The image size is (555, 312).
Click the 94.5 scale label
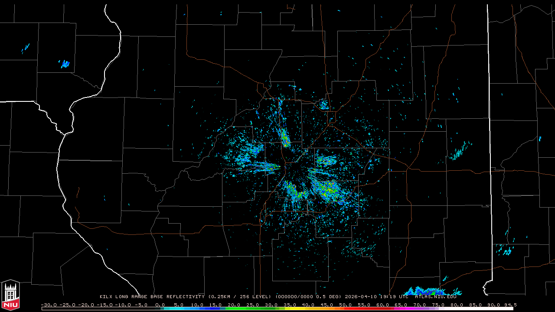(x=511, y=305)
